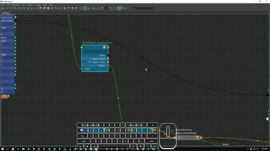The width and height of the screenshot is (270, 151).
Task: Toggle attribute filter magnifier icon
Action: point(56,8)
